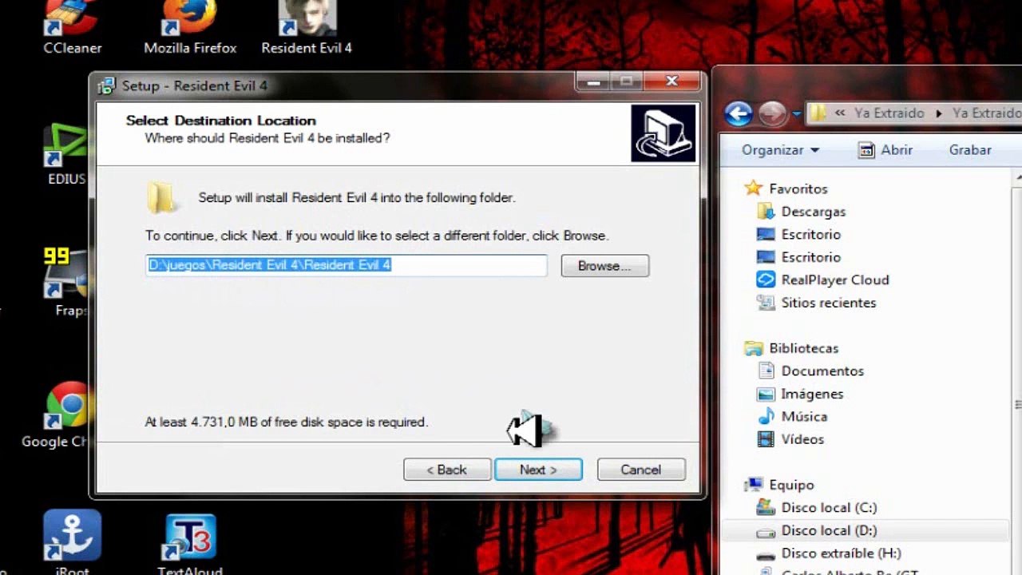
Task: Click Disco local (C:) drive icon
Action: [765, 507]
